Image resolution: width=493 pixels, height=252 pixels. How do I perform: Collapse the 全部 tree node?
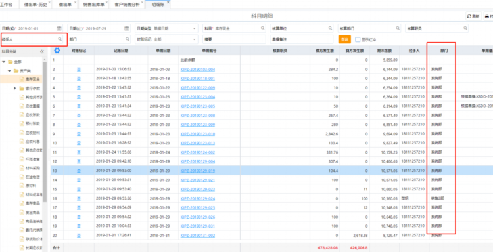tap(4, 62)
